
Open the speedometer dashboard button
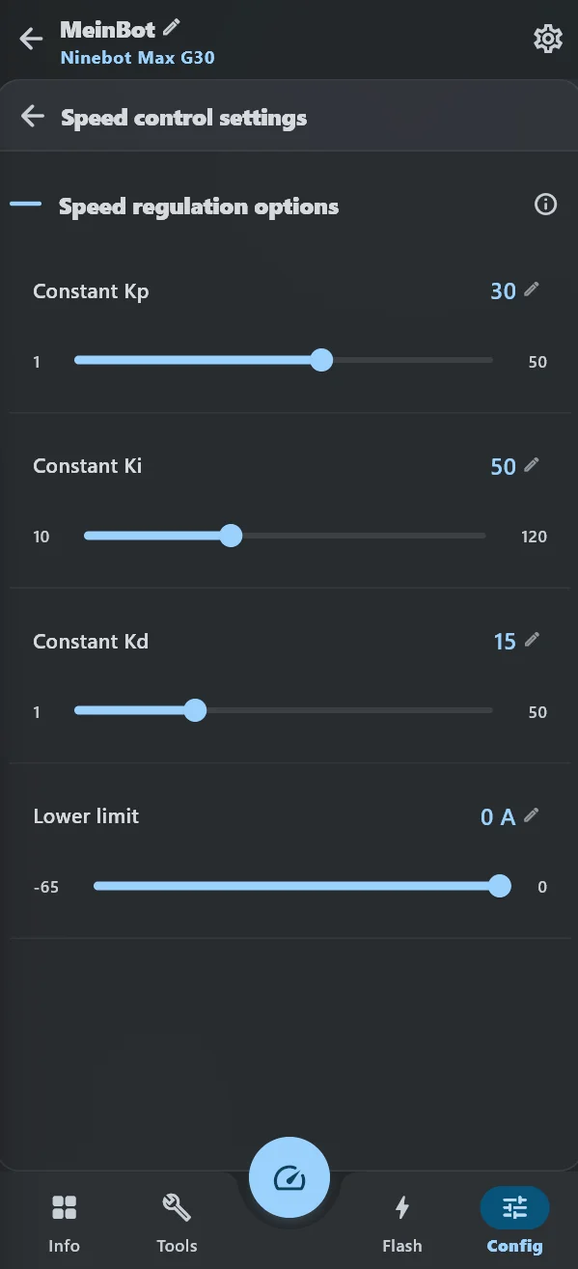click(x=289, y=1177)
